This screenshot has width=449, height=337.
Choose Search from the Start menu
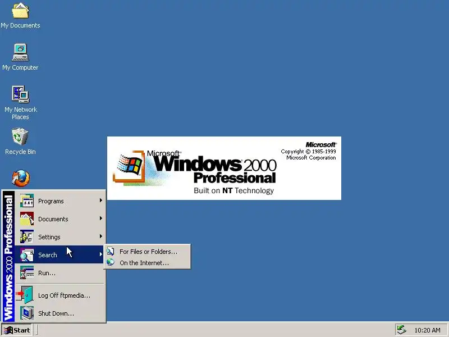[60, 254]
